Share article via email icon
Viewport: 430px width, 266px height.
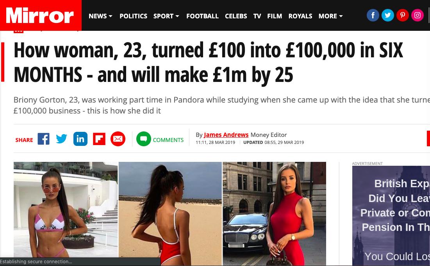coord(118,139)
